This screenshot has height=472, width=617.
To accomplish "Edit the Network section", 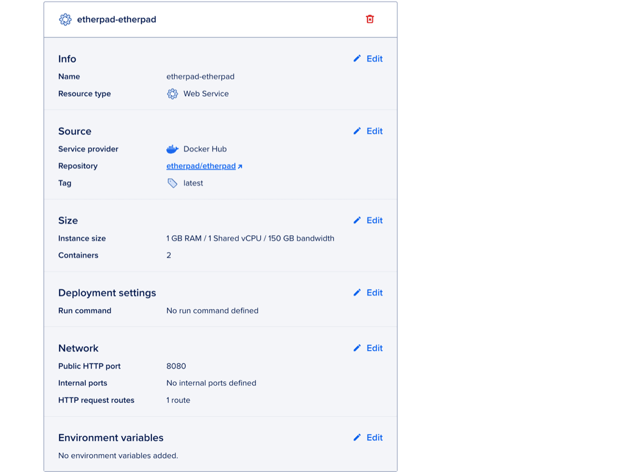I will [x=374, y=348].
